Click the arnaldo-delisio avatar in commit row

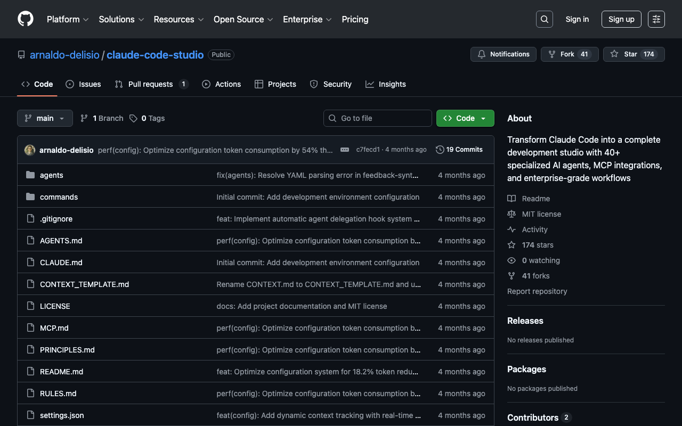point(30,150)
